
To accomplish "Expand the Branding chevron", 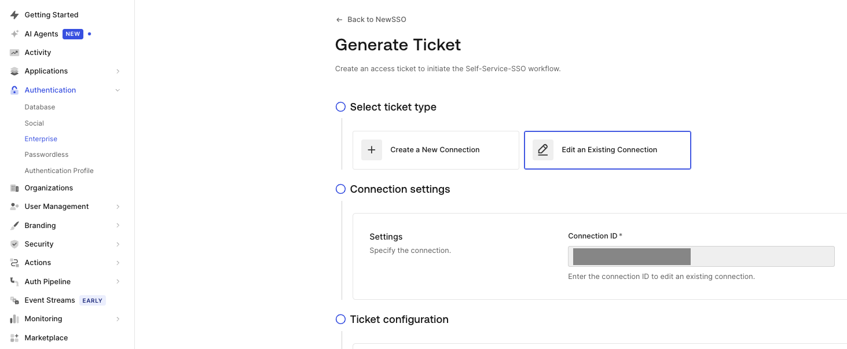I will 118,226.
